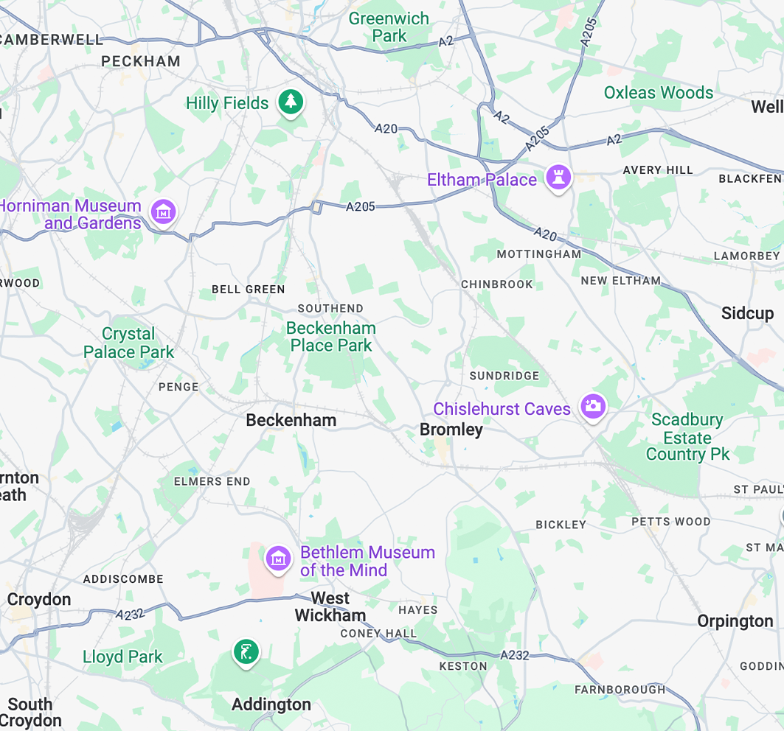Click the Orpington town label

click(735, 621)
